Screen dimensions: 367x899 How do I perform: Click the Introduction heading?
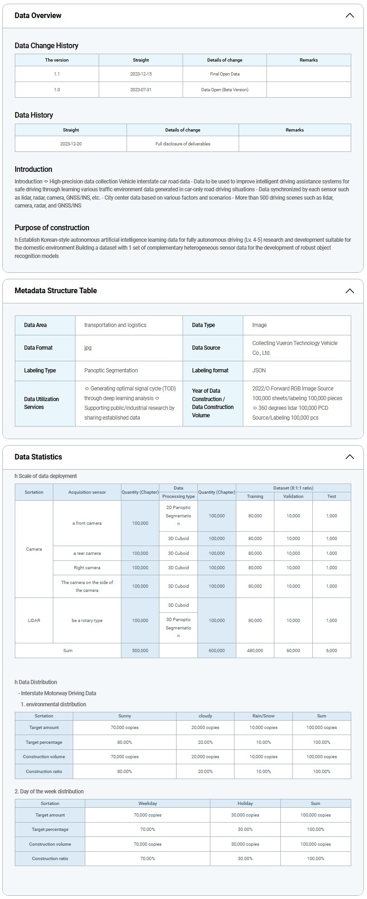pyautogui.click(x=33, y=170)
